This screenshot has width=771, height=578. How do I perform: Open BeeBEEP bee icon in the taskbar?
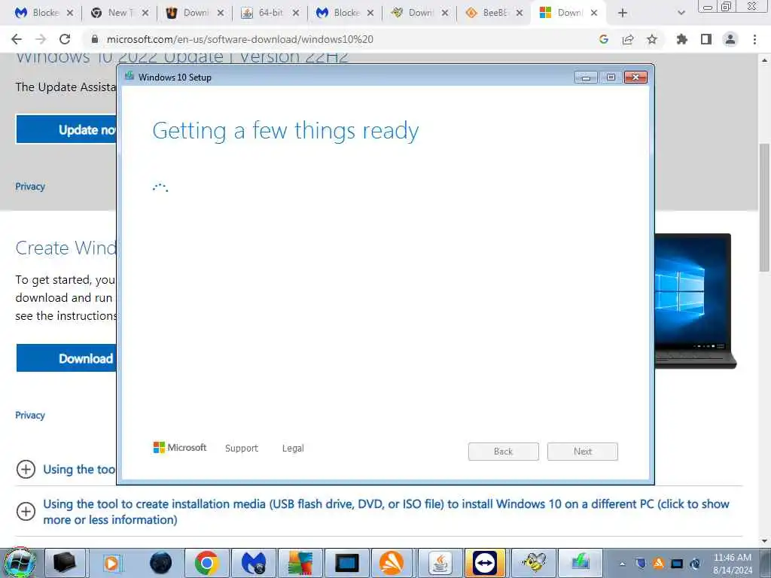point(534,563)
